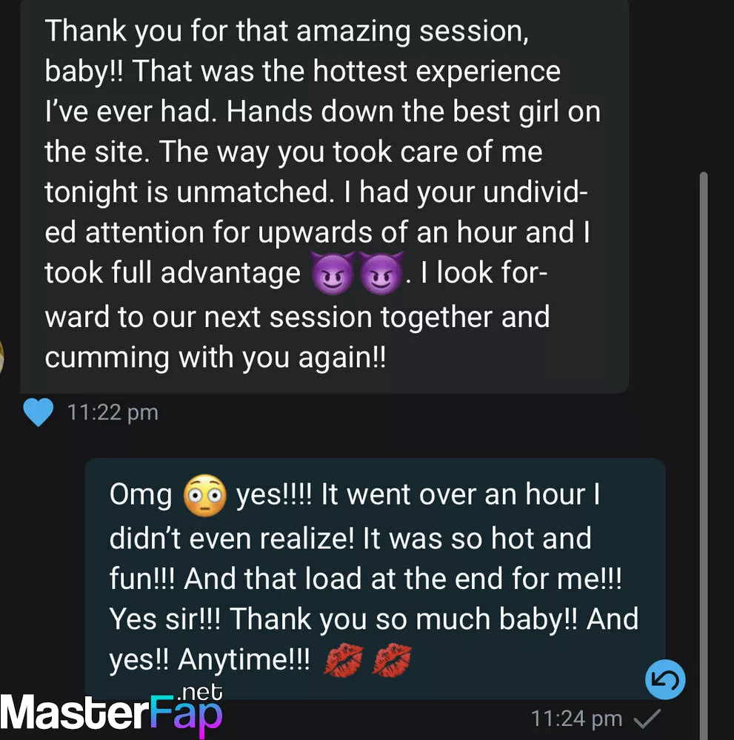Select the sent message starting 'Omg'
This screenshot has height=740, width=734.
[375, 579]
